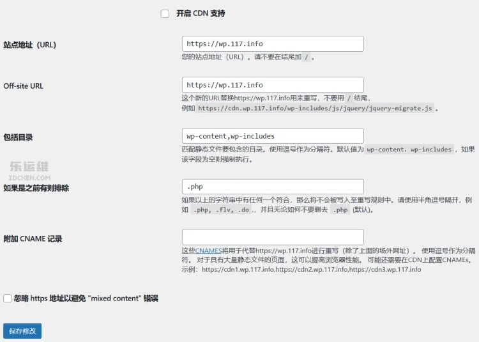Click the 站点地址 (URL) field label
Viewport: 479px width, 342px height.
click(30, 45)
